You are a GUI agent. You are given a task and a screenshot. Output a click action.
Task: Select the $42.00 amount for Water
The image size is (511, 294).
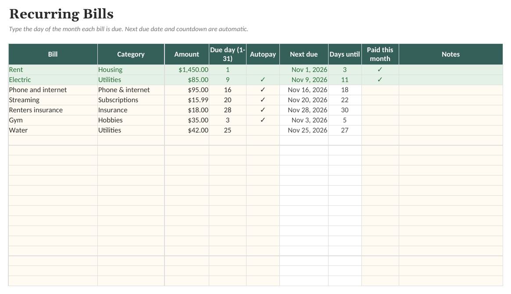(x=187, y=130)
